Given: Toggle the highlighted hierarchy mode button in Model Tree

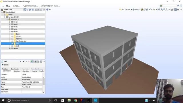Looking at the screenshot, I should 25,10.
